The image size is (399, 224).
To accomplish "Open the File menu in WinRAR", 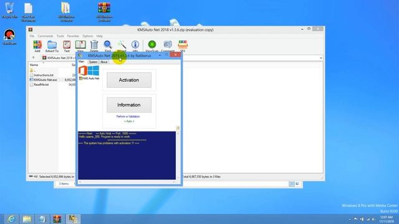I will (32, 36).
